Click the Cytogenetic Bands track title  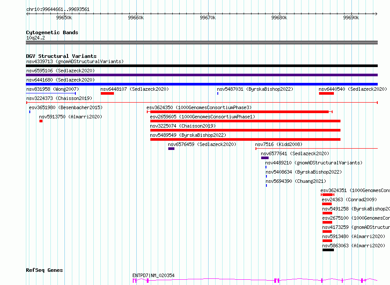[x=52, y=32]
